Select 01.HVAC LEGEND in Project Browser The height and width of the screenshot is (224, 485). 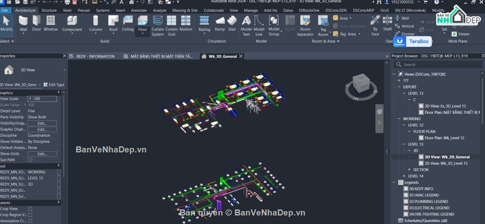click(x=424, y=195)
